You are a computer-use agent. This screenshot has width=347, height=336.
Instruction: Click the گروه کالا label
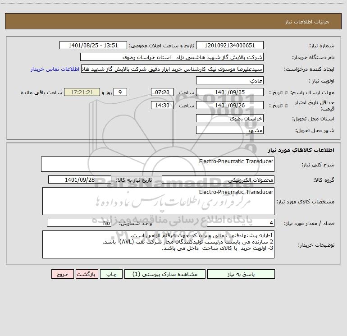(x=324, y=180)
